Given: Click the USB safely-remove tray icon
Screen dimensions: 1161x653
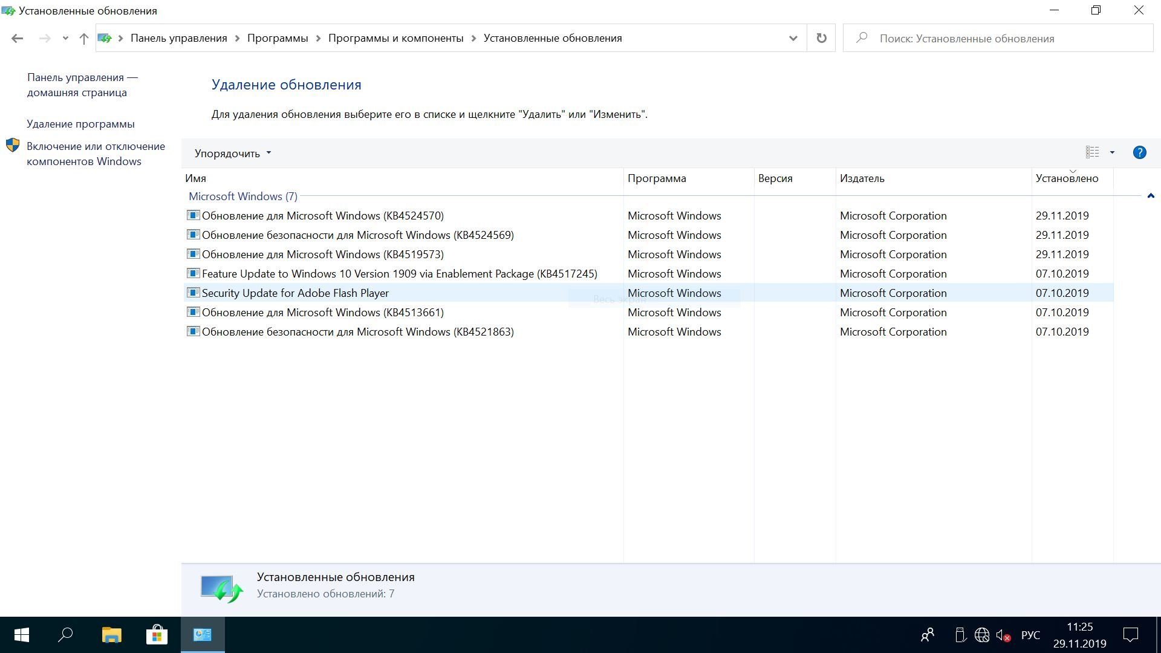Looking at the screenshot, I should click(x=960, y=635).
